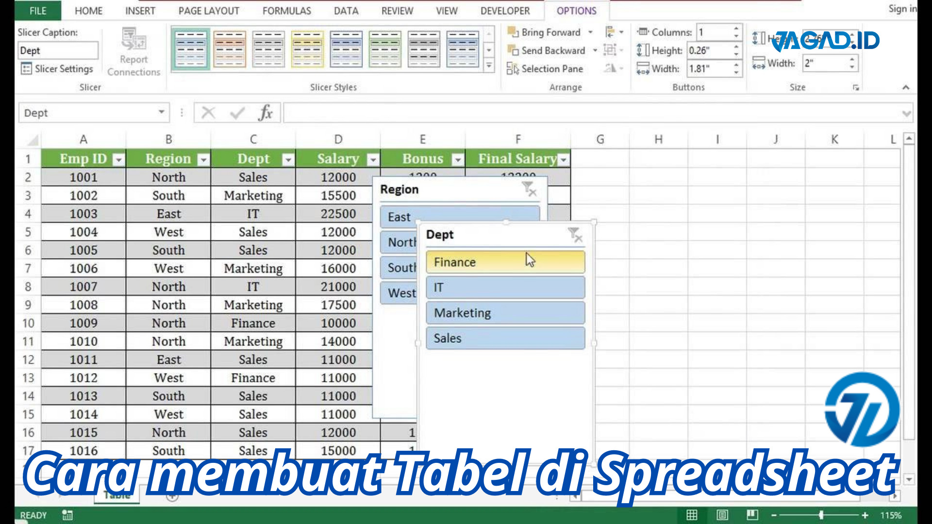
Task: Select IT in Dept slicer
Action: [x=504, y=287]
